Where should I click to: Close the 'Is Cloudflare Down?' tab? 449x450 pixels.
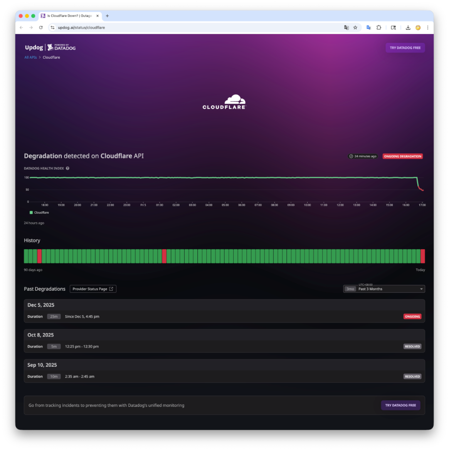98,16
